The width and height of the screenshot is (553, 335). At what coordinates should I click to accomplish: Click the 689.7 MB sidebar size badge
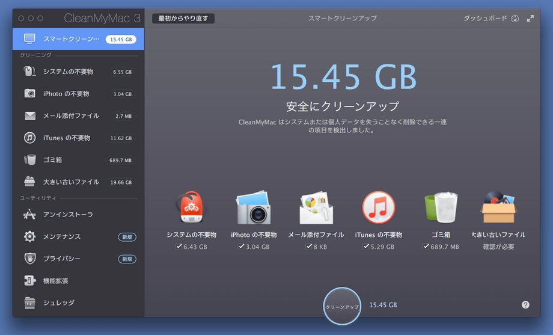(x=120, y=160)
